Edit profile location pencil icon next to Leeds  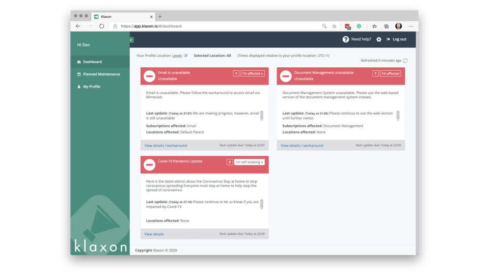[x=185, y=56]
